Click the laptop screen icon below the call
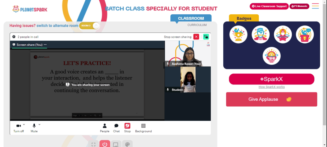 [116, 144]
